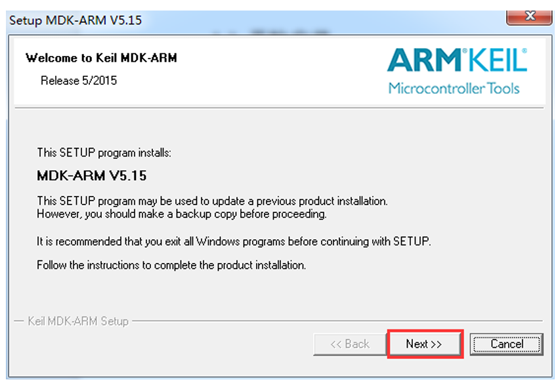Click the Keil MDK-ARM Setup group label
Viewport: 558px width, 380px height.
click(x=78, y=321)
